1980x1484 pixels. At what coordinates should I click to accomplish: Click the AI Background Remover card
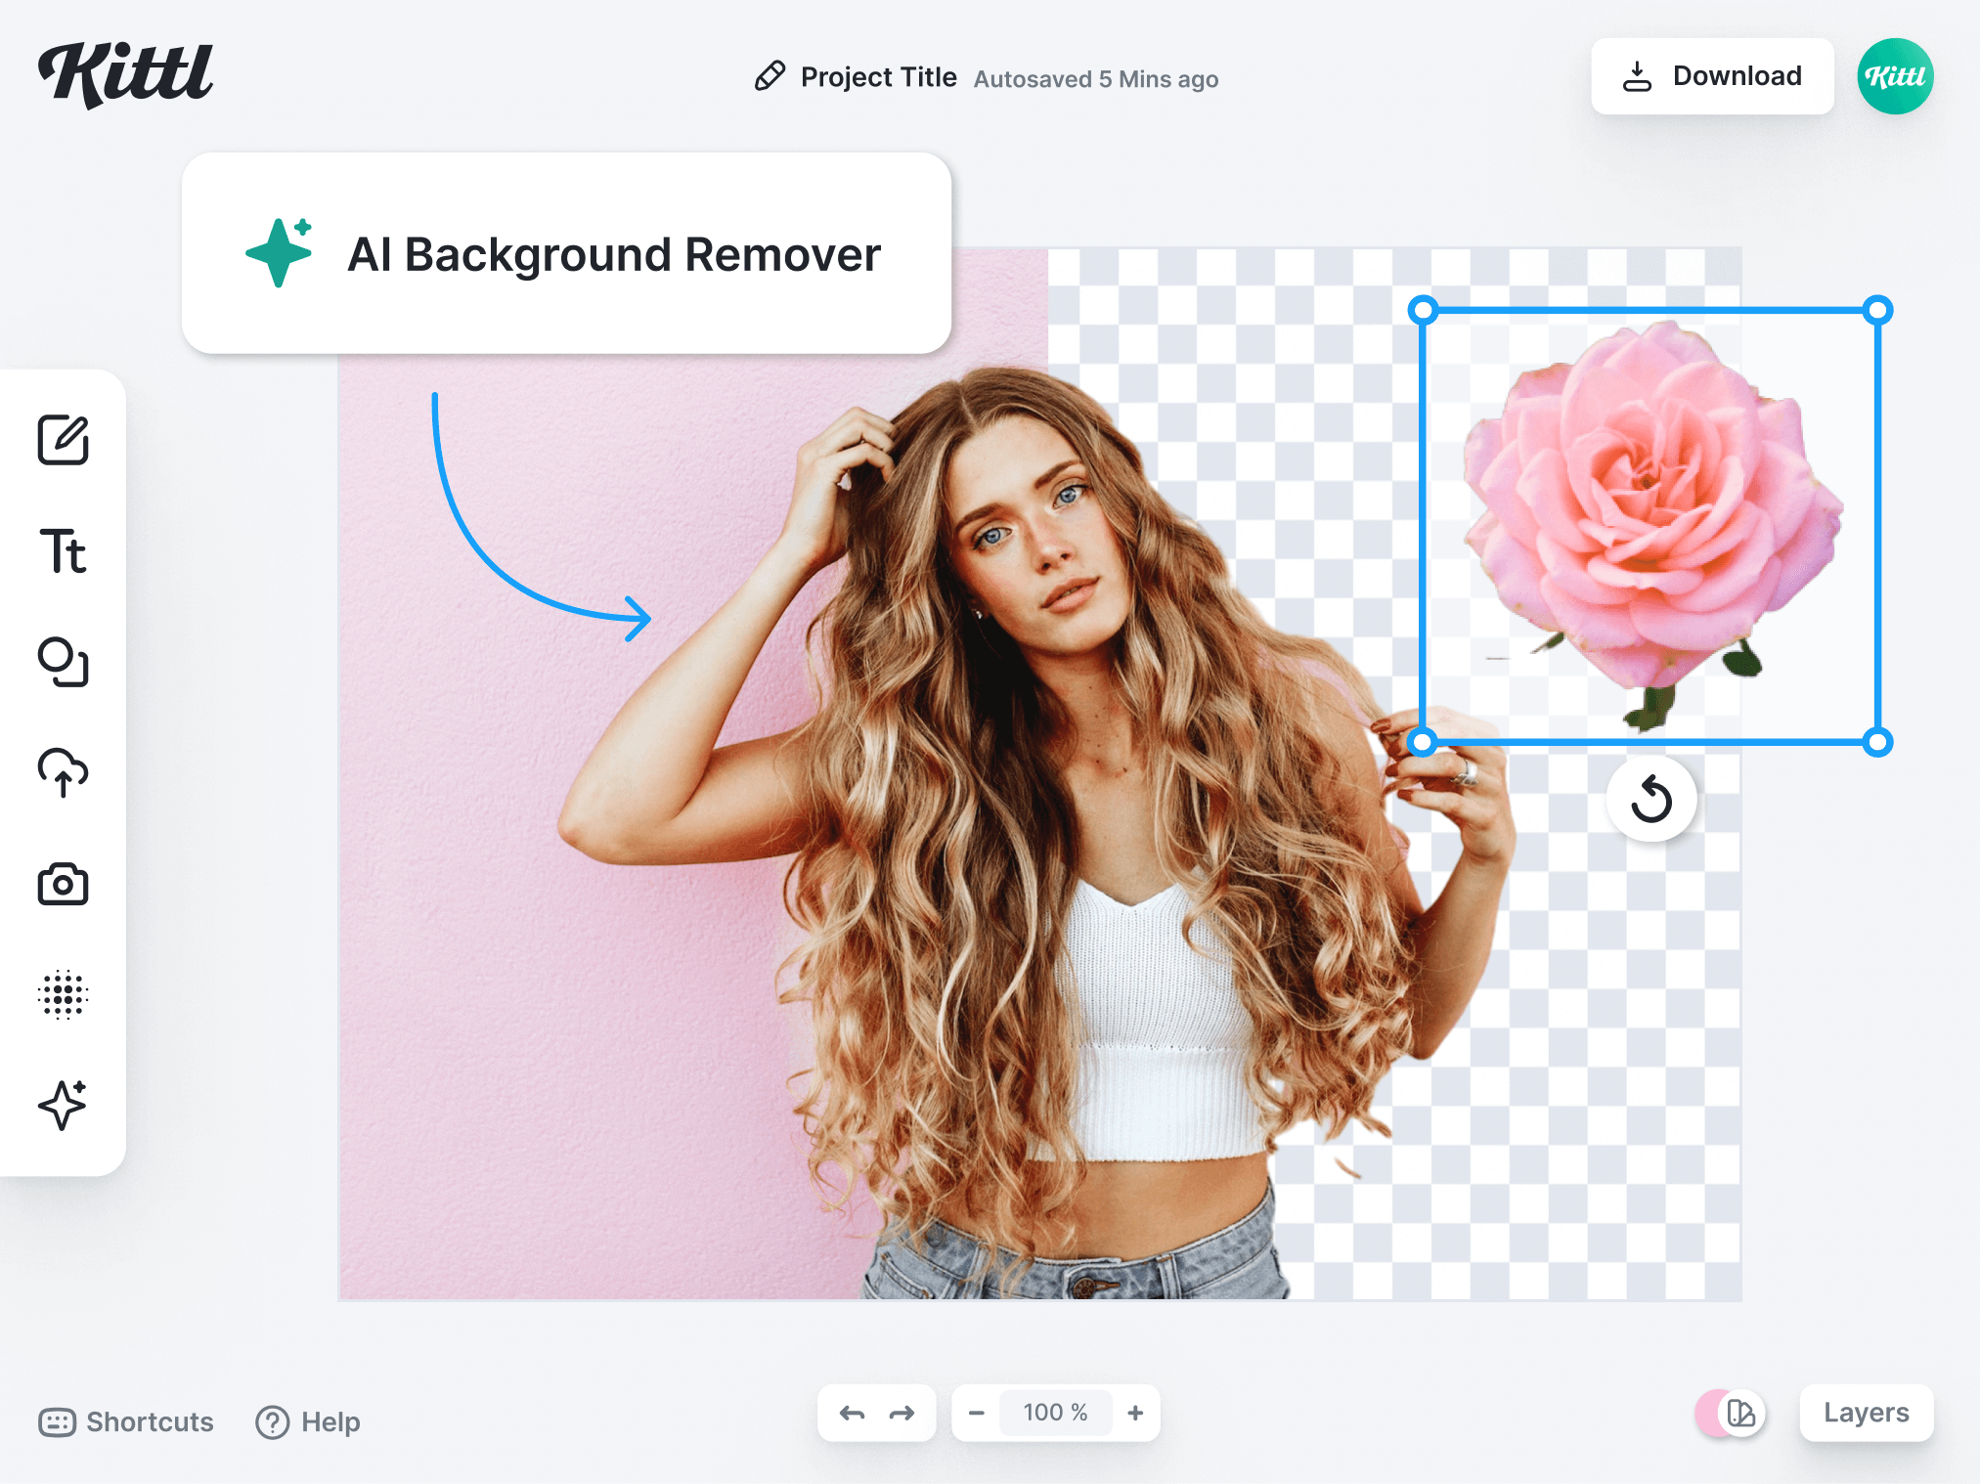tap(566, 253)
